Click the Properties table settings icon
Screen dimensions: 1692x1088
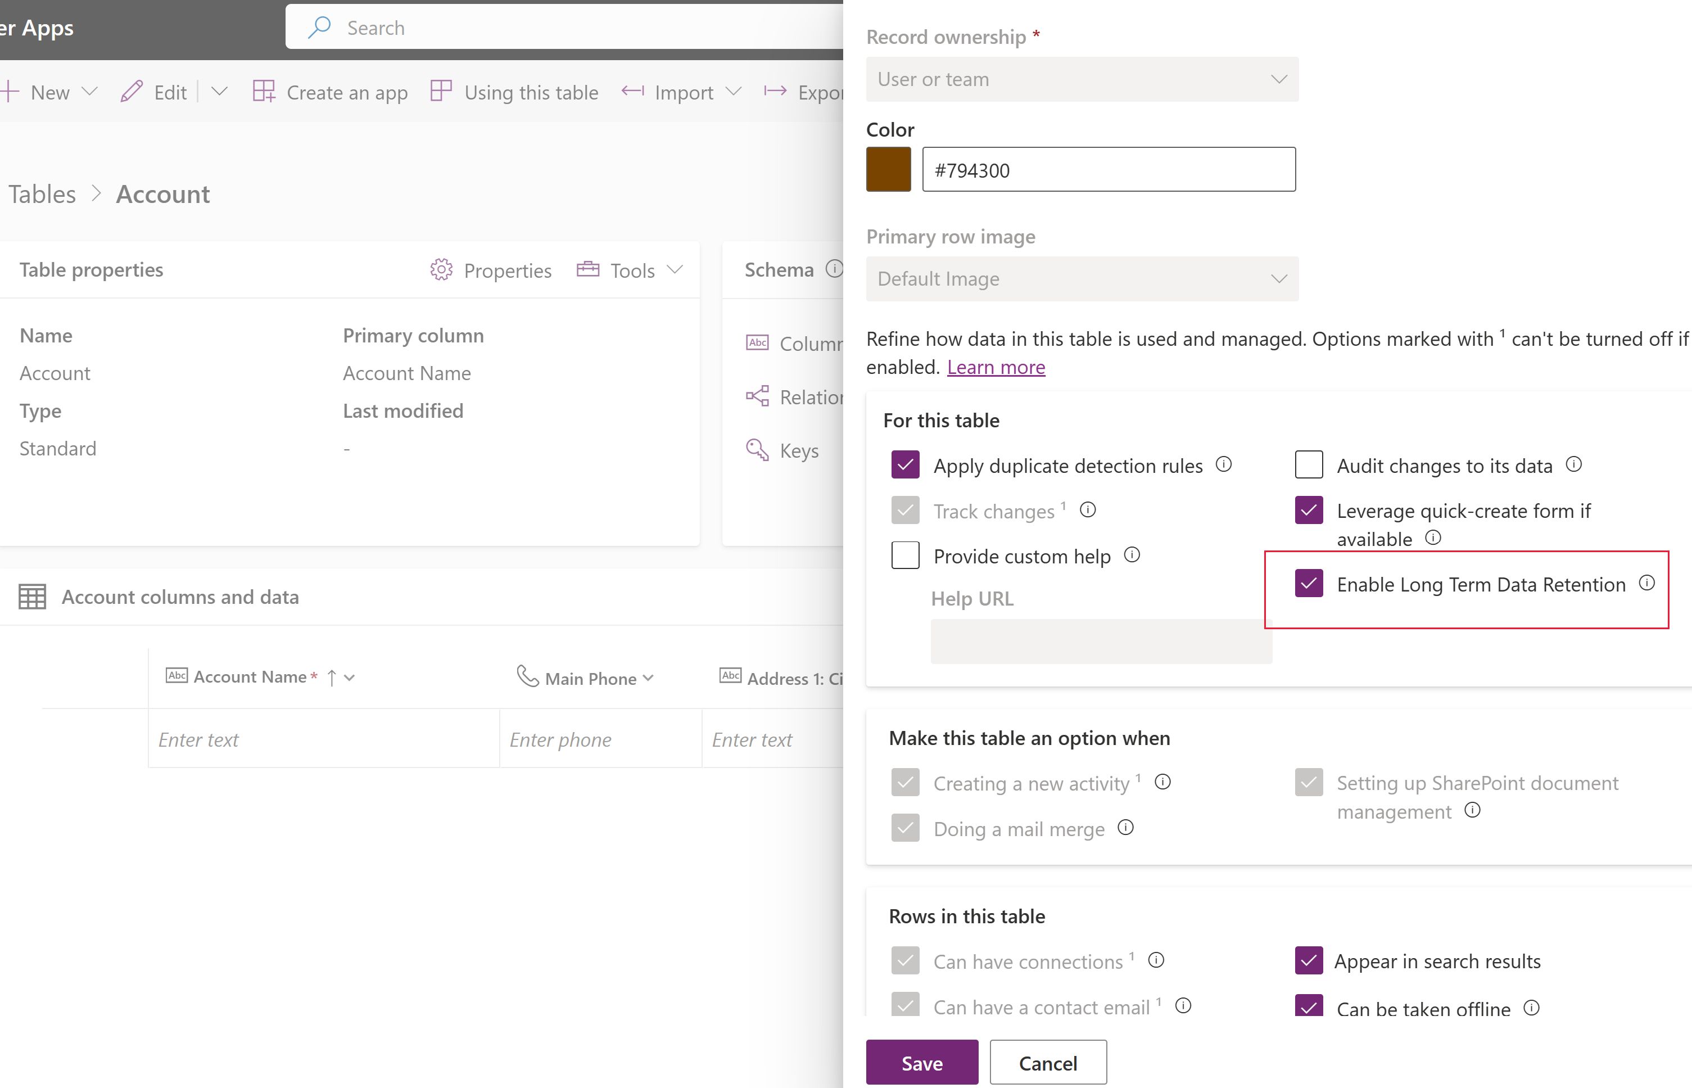click(439, 269)
